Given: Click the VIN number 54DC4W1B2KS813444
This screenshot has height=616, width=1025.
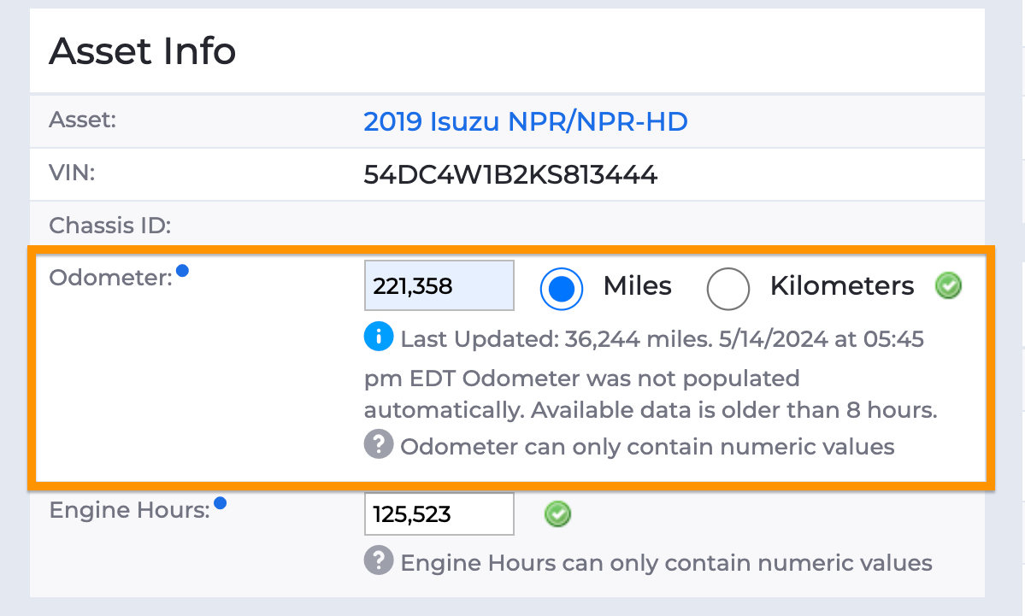Looking at the screenshot, I should [510, 174].
